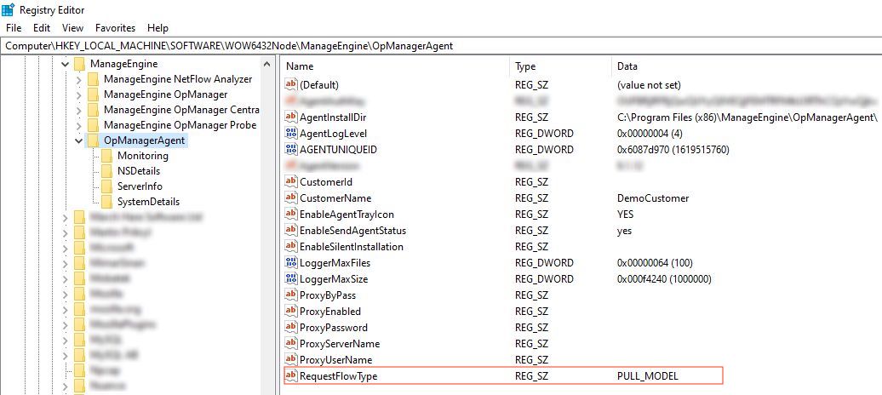The height and width of the screenshot is (395, 882).
Task: Click the EnableSilentInstallation string icon
Action: tap(291, 247)
